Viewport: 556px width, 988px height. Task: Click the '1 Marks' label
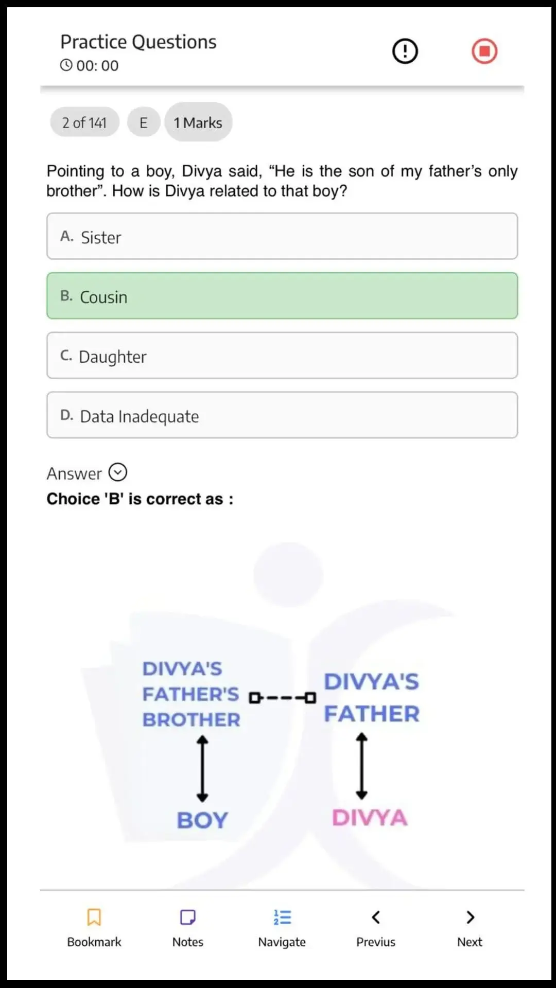(x=198, y=122)
